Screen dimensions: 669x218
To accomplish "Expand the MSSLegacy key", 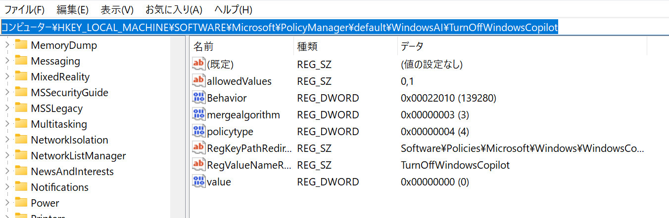I will (x=7, y=109).
